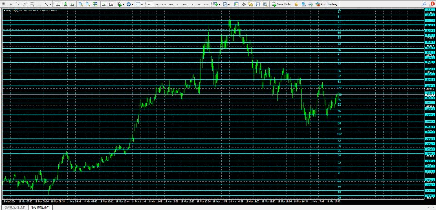
Task: Expand the arrows tool dropdown arrow
Action: 50,5
